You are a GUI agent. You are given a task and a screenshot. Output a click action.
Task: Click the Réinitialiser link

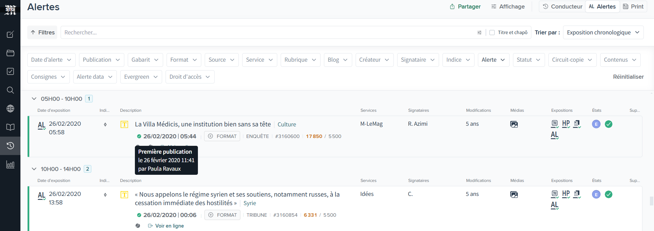tap(628, 77)
